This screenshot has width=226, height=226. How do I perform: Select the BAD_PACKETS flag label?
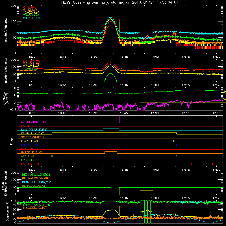coord(31,164)
